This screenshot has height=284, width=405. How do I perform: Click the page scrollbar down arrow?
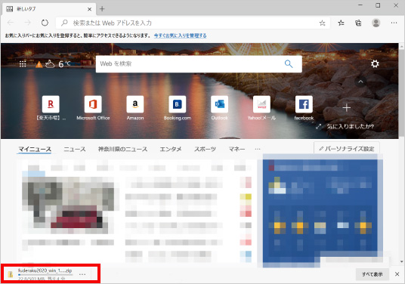click(x=402, y=261)
